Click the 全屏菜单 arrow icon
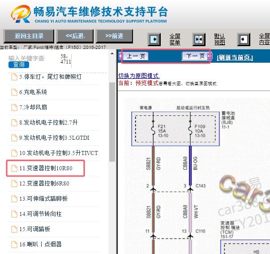The width and height of the screenshot is (270, 254). pyautogui.click(x=154, y=39)
